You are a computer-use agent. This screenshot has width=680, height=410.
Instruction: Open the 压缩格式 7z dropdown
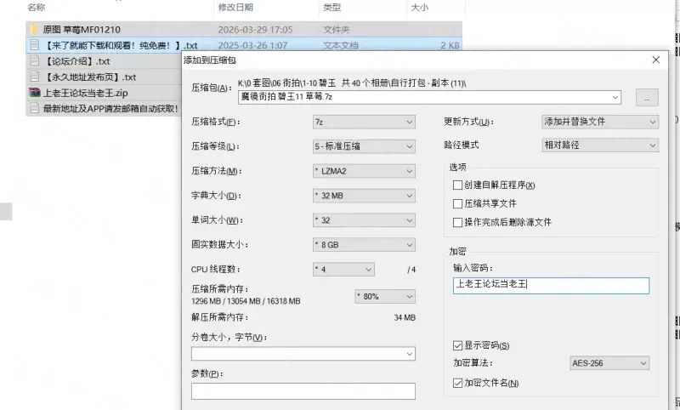point(363,122)
